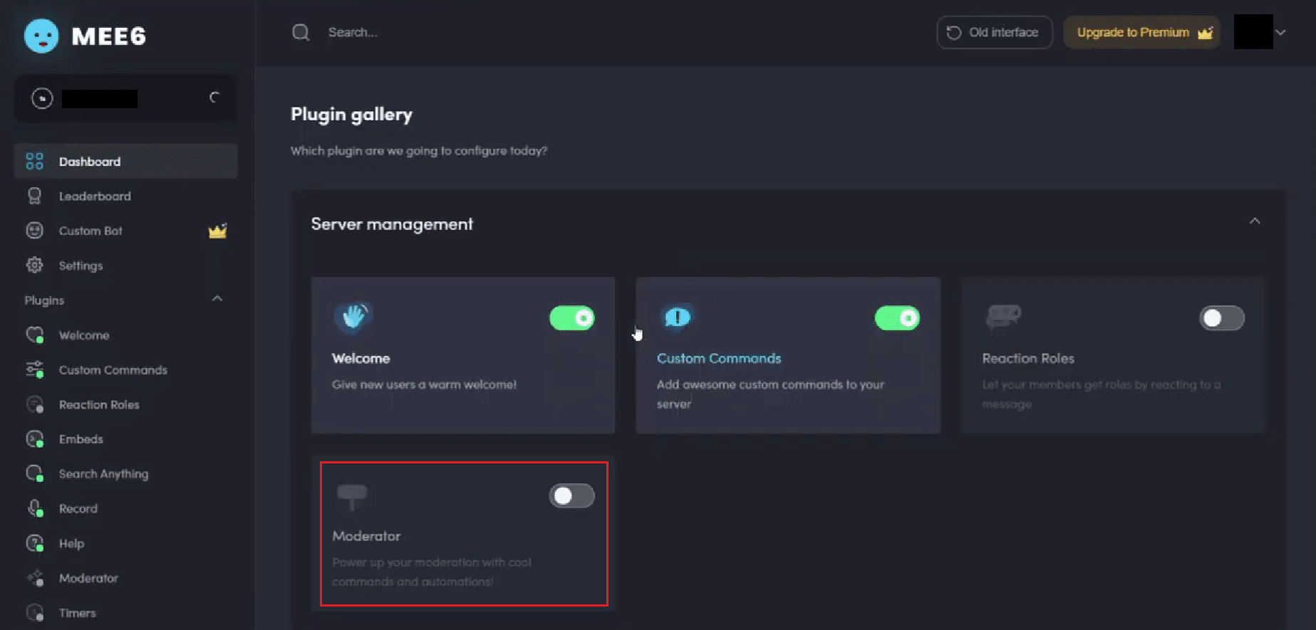Click the Timers icon in sidebar
The width and height of the screenshot is (1316, 630).
[35, 612]
